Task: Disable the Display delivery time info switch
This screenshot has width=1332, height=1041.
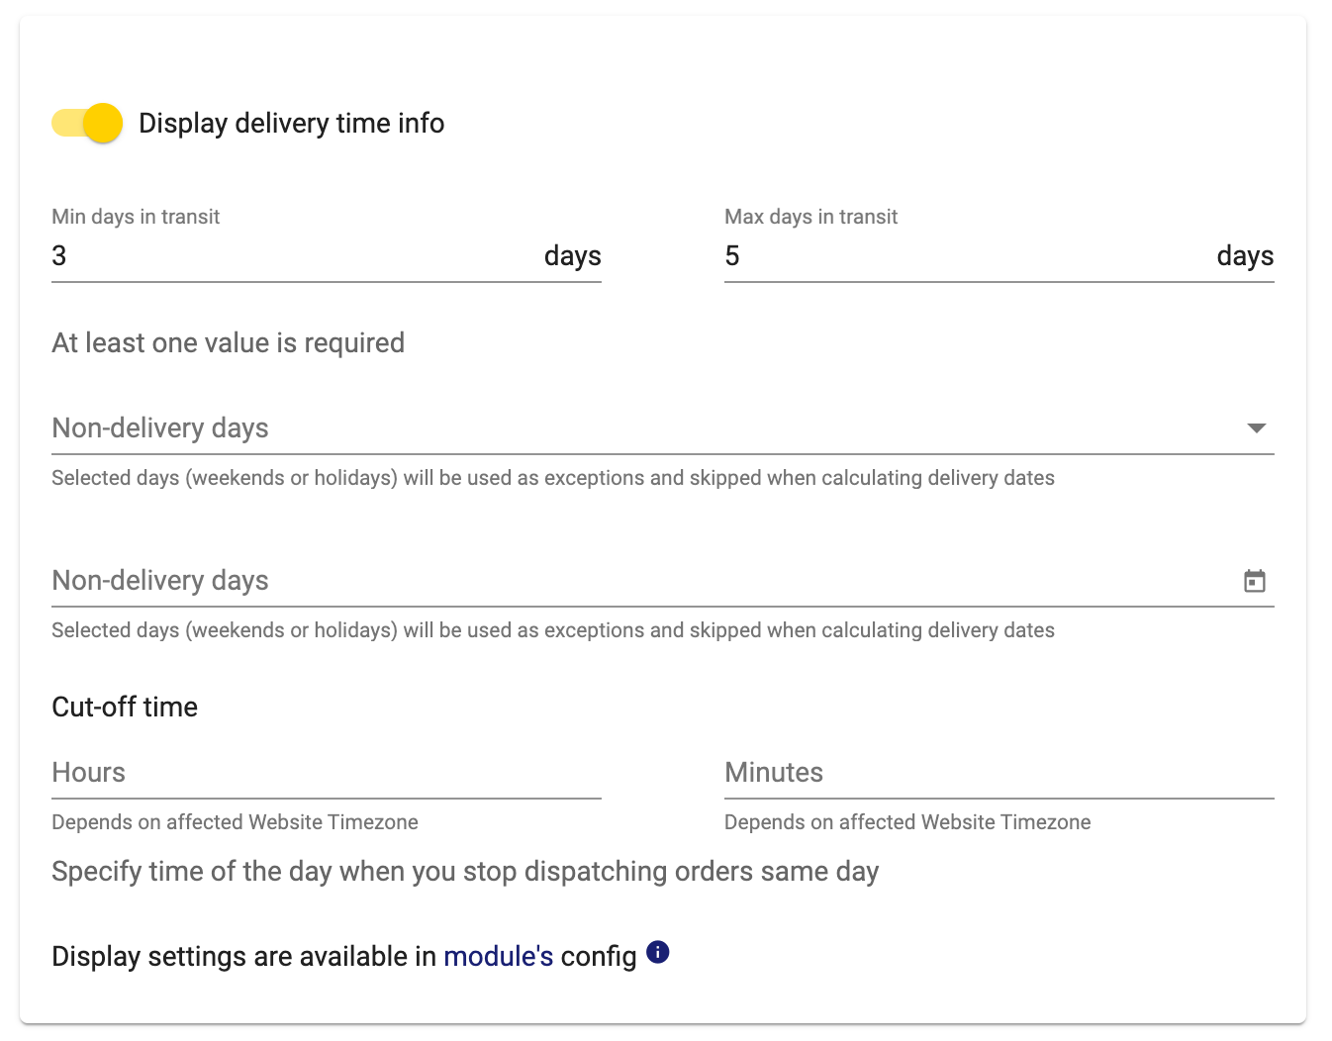Action: (87, 123)
